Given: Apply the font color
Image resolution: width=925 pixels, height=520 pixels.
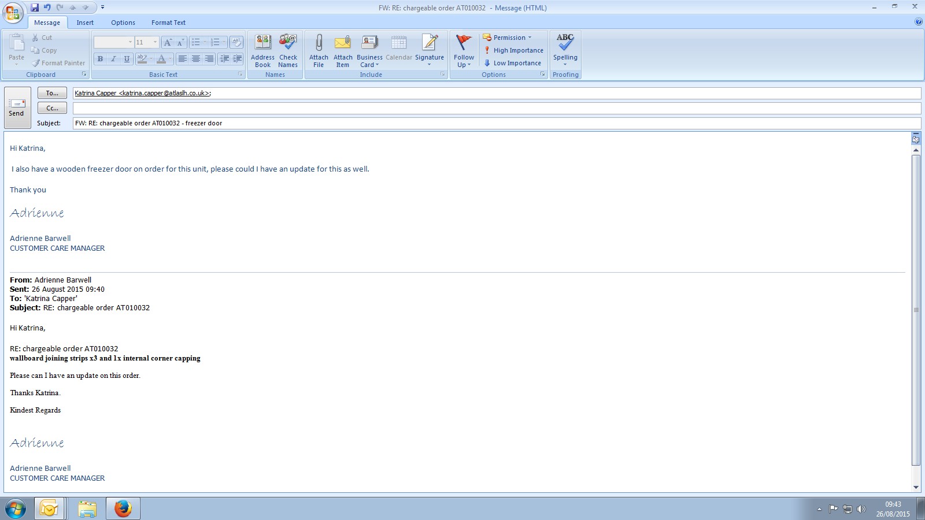Looking at the screenshot, I should 161,59.
